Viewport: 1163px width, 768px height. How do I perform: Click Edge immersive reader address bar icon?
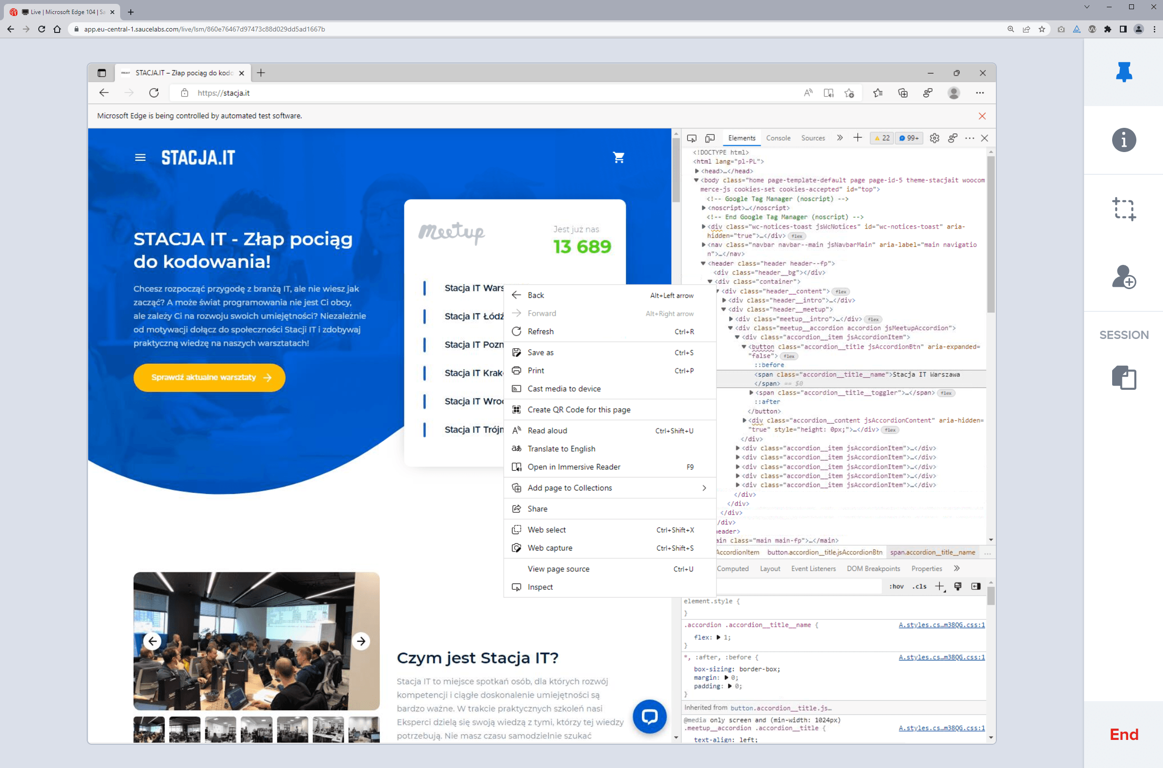(828, 92)
